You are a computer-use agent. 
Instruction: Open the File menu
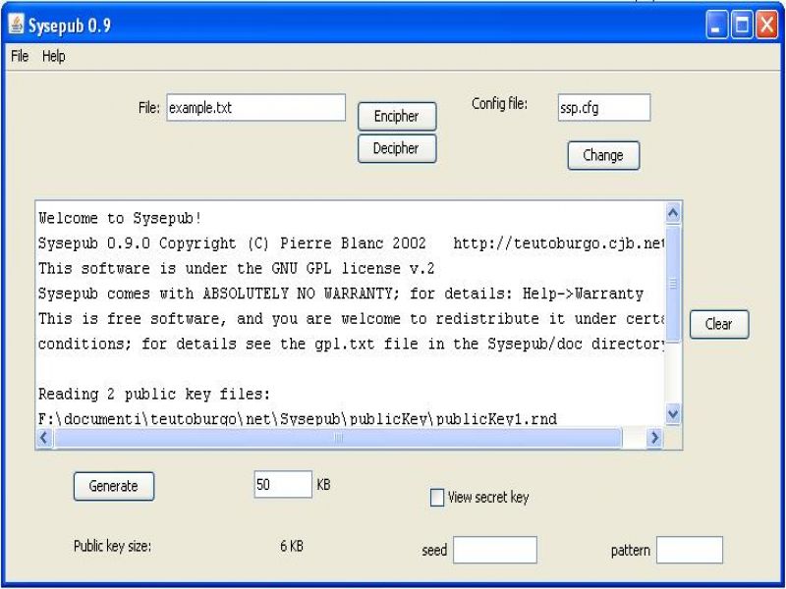(20, 56)
